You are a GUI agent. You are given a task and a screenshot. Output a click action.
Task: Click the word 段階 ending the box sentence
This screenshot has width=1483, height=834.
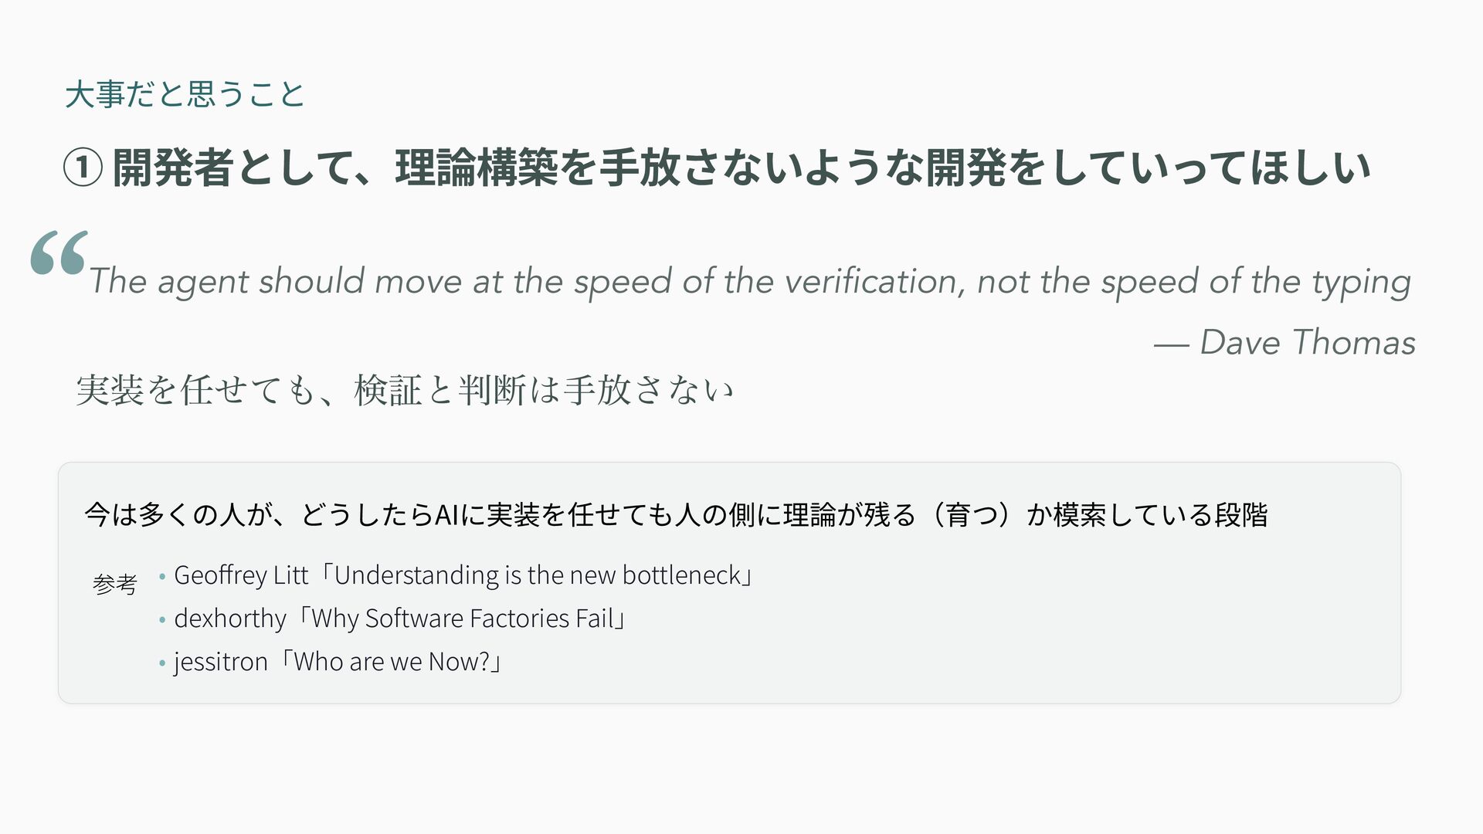[x=1241, y=514]
